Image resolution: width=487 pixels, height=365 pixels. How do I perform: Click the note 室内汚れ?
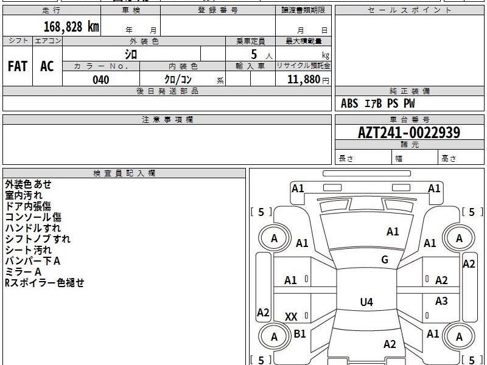pos(24,195)
